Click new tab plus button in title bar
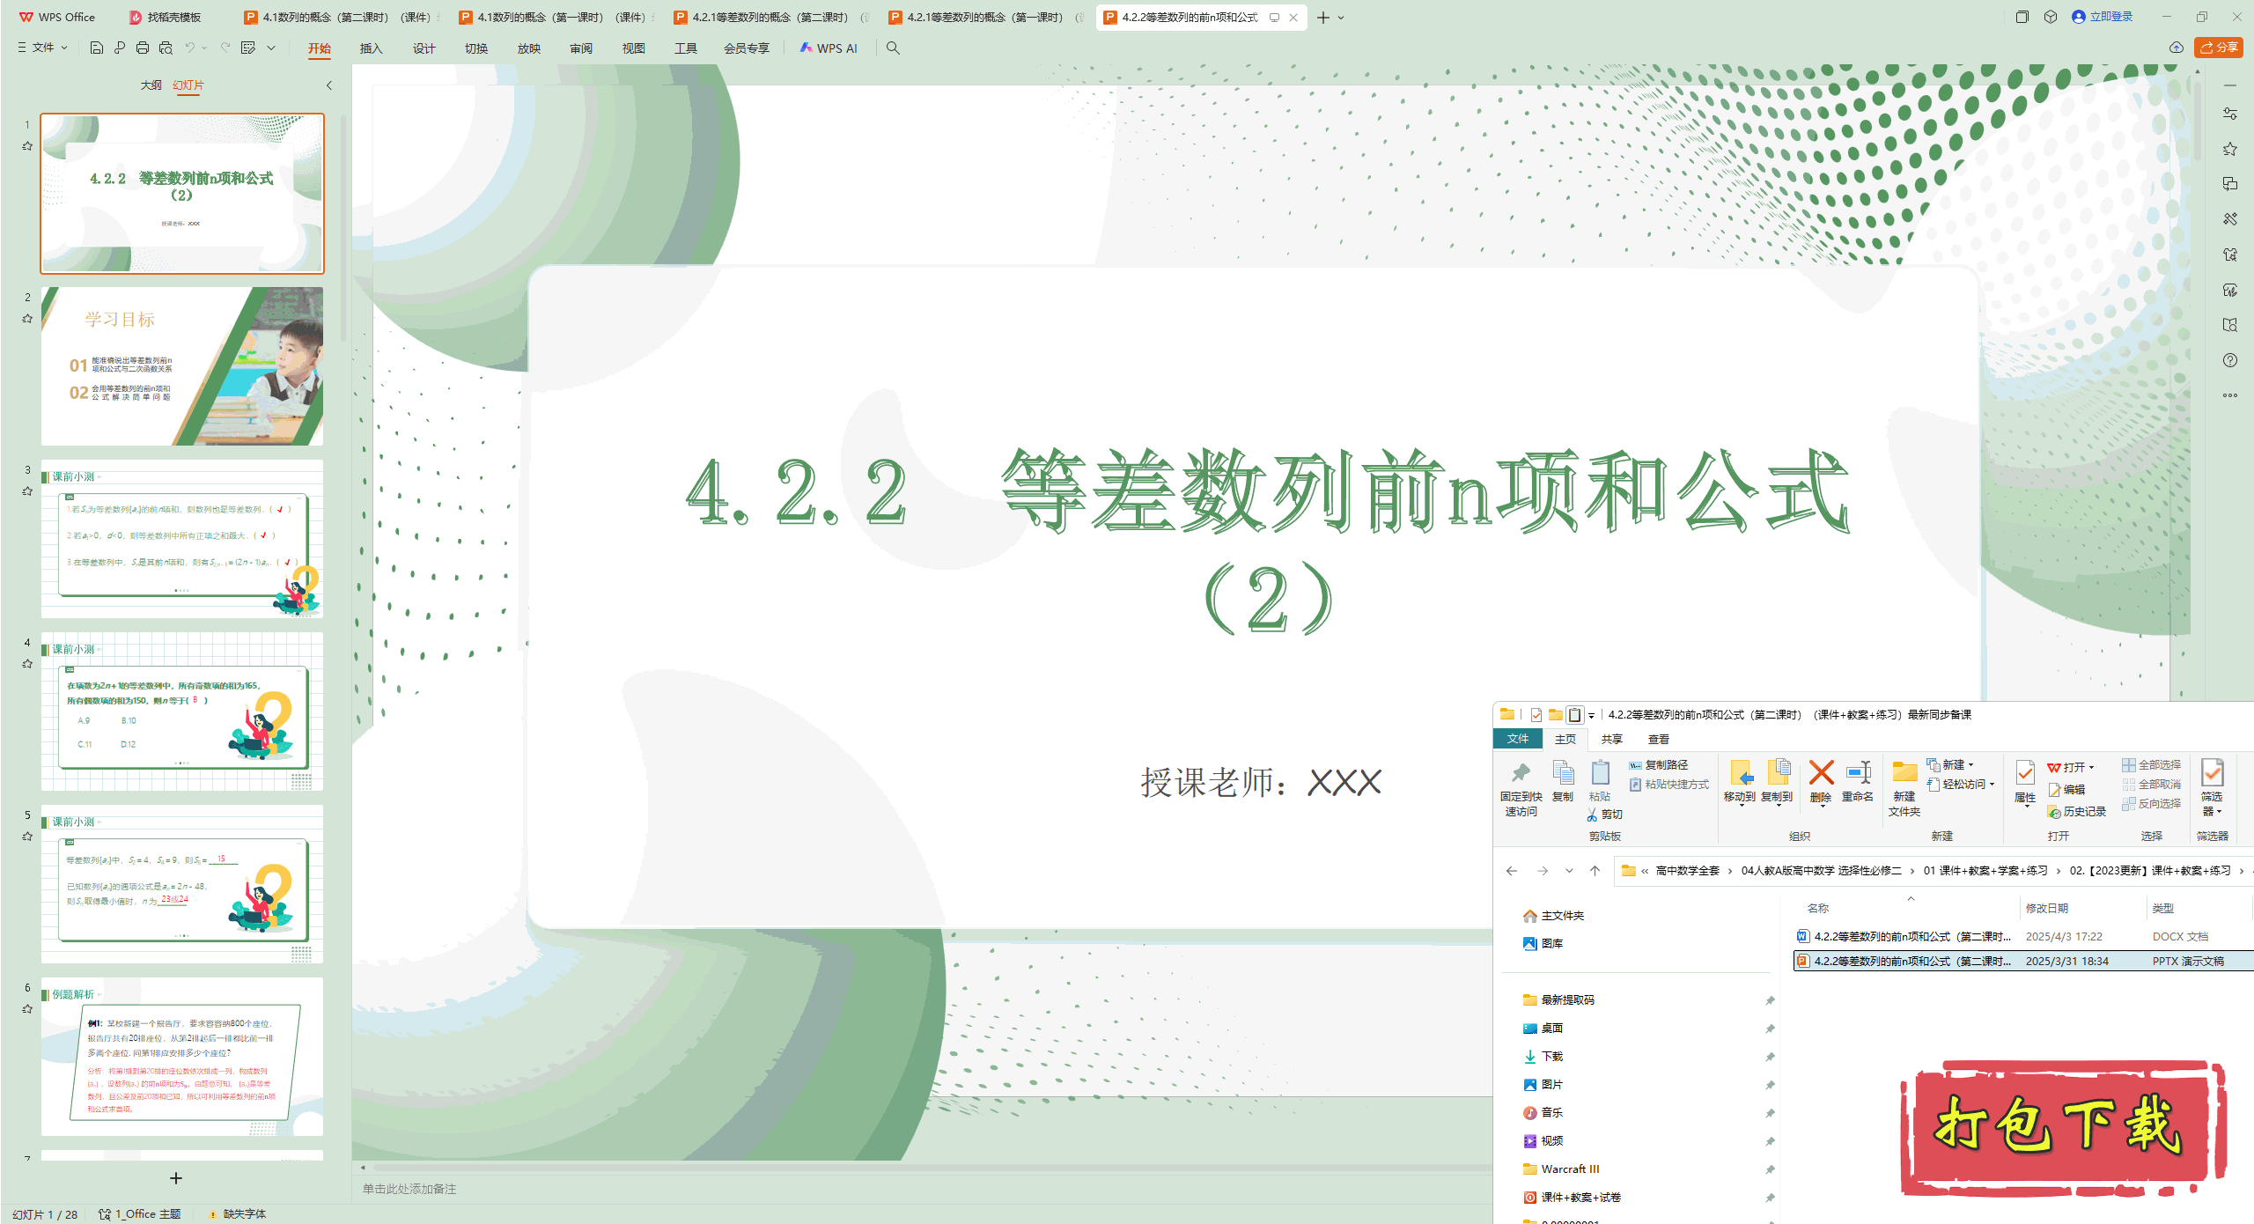 [1322, 18]
